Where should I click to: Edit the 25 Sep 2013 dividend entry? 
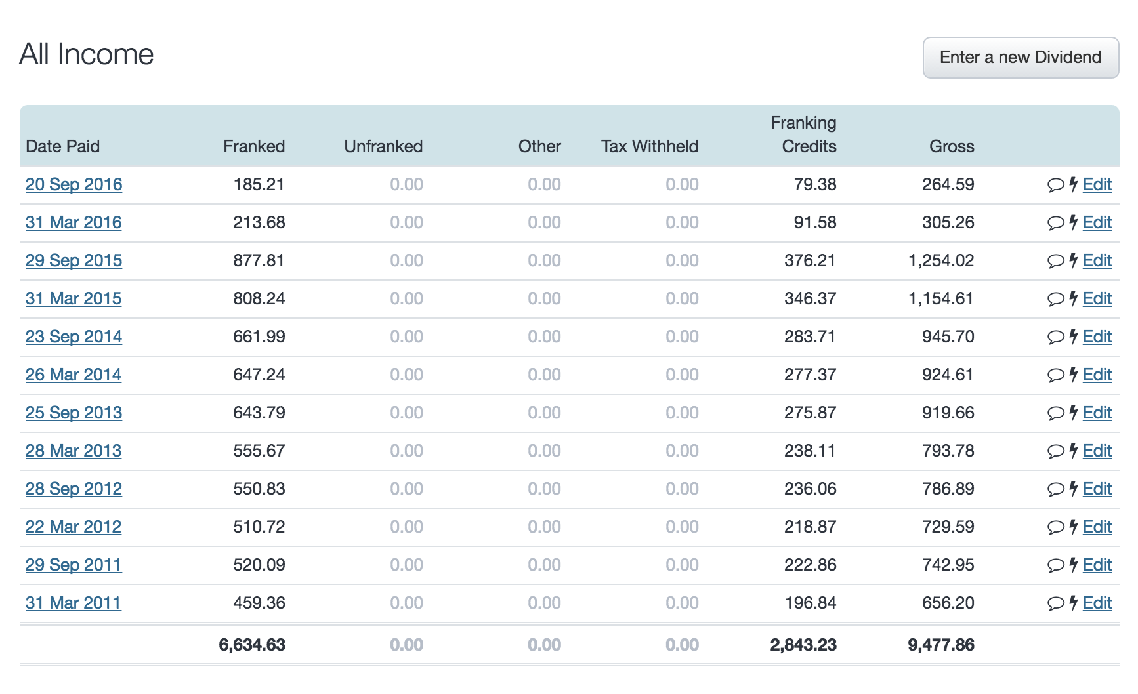[1098, 413]
